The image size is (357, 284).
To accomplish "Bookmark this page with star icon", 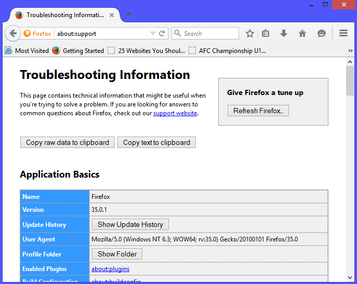I will pos(250,34).
